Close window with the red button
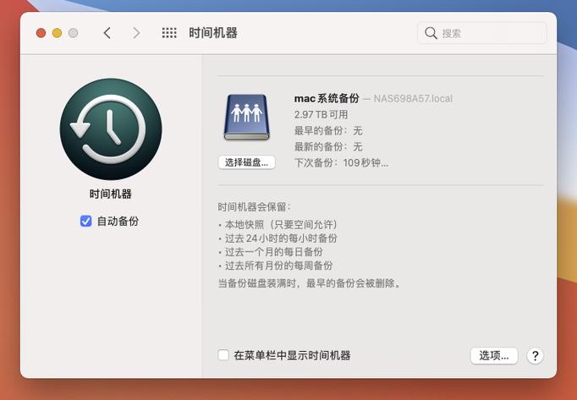The image size is (577, 400). (41, 33)
